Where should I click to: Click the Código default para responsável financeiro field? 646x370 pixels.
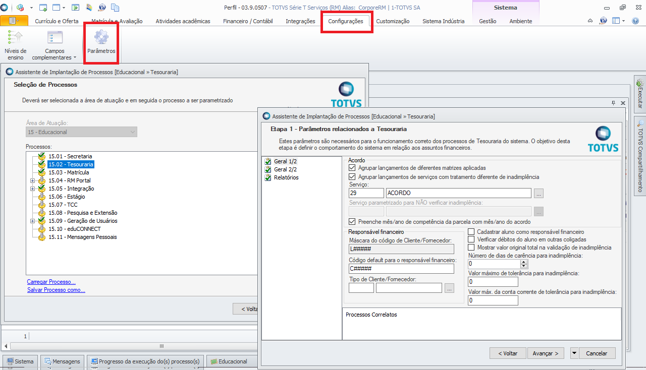click(x=401, y=269)
